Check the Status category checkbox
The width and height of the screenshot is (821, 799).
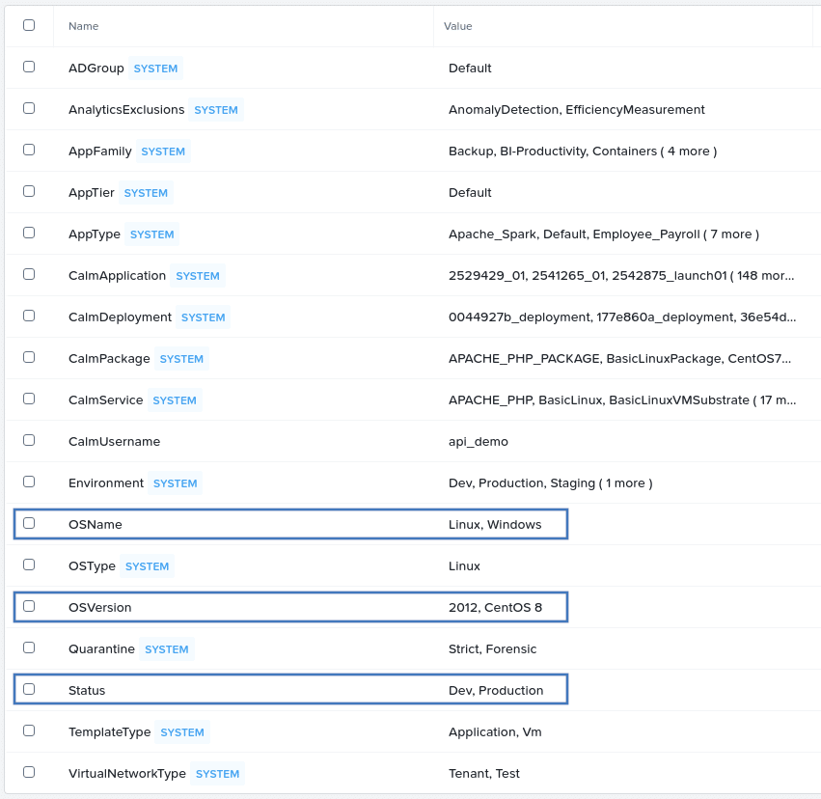(x=28, y=688)
